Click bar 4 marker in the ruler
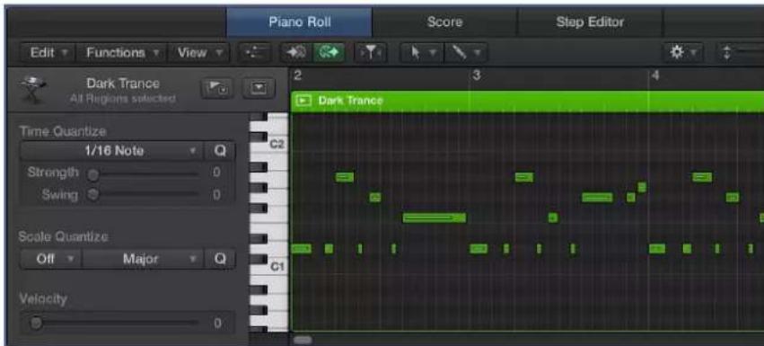The image size is (764, 346). point(655,75)
